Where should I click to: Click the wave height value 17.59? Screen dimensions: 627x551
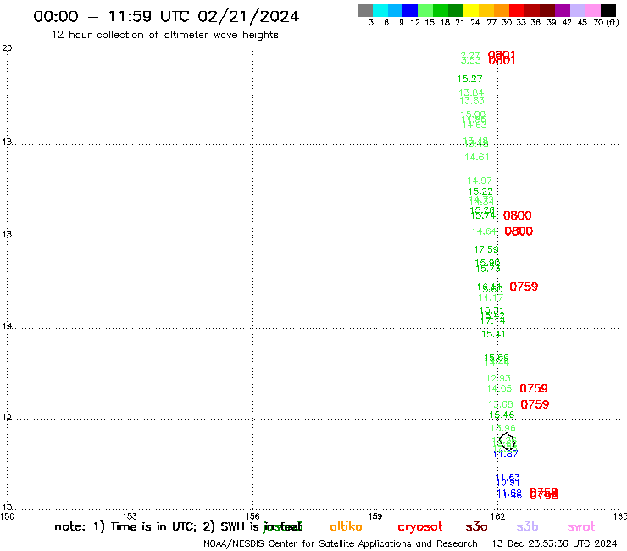click(486, 249)
